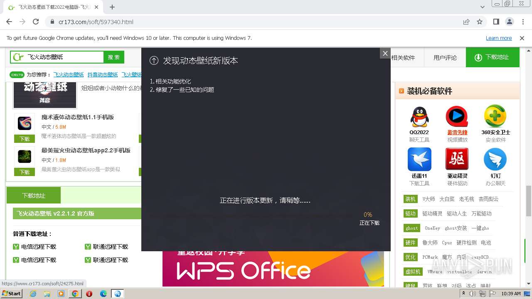Click the green 装机 category tag
Image resolution: width=532 pixels, height=299 pixels.
[410, 199]
